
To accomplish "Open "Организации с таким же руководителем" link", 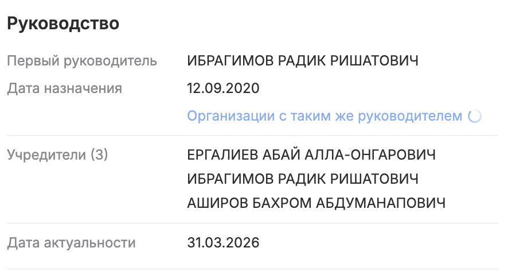I will click(325, 117).
